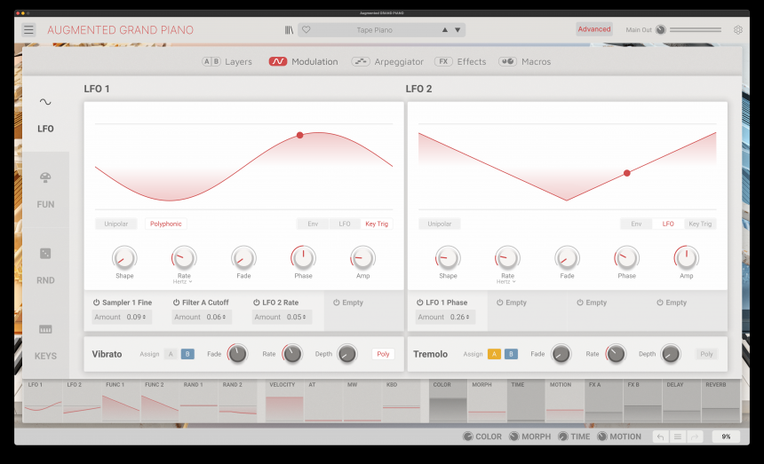Open the edit history list

click(x=677, y=436)
